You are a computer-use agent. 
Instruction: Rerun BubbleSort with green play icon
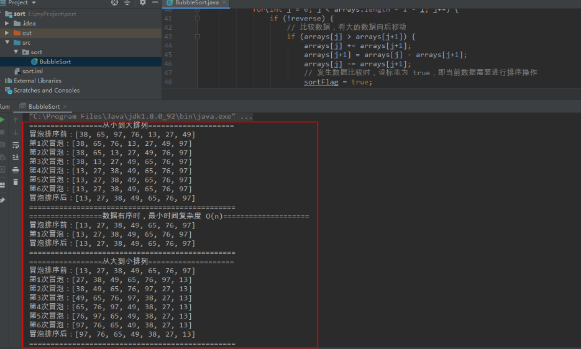(2, 120)
